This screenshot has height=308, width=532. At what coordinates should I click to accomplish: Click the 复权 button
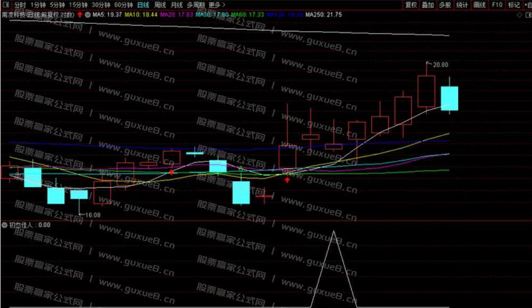pyautogui.click(x=411, y=5)
